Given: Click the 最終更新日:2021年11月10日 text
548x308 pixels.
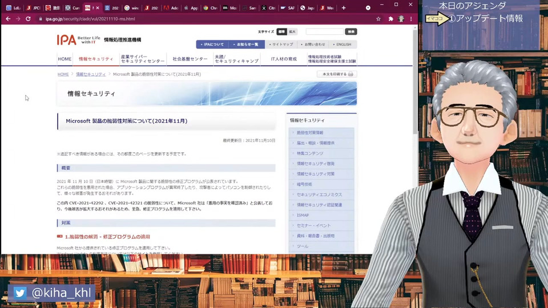Looking at the screenshot, I should tap(249, 140).
